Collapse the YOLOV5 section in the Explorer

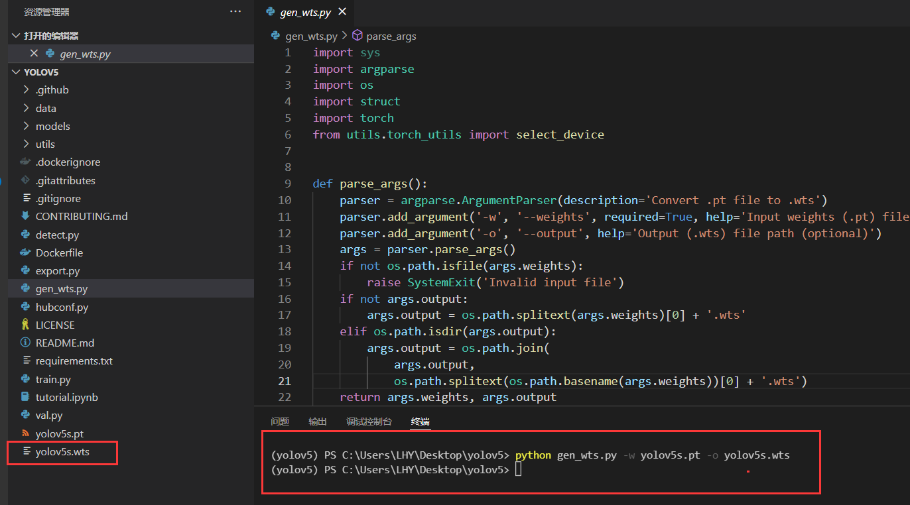coord(15,72)
